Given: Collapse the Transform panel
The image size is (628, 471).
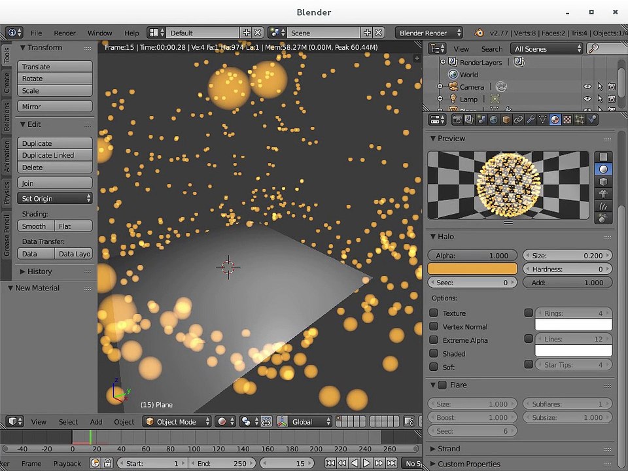Looking at the screenshot, I should (23, 48).
